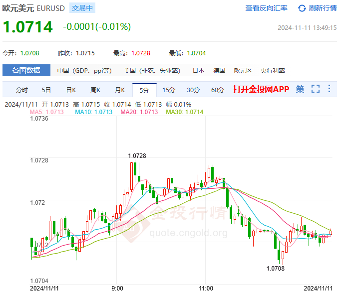Switch to the 分时 chart tab
The height and width of the screenshot is (291, 341).
tap(22, 90)
